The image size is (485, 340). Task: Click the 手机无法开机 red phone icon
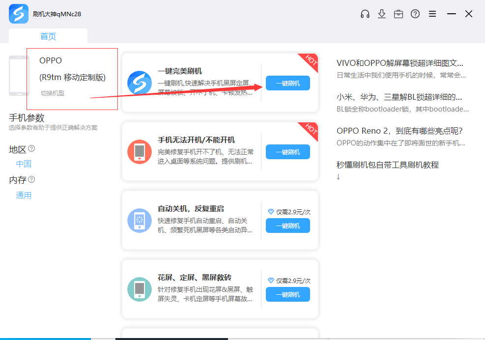pos(140,152)
